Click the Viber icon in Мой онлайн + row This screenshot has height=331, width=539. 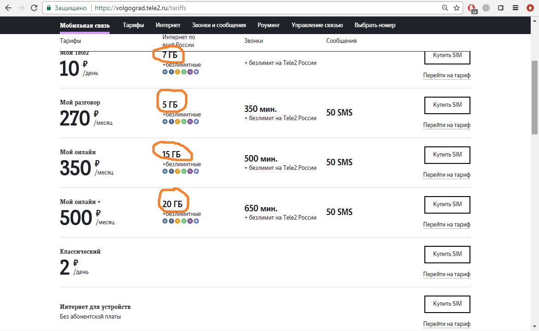(x=190, y=221)
